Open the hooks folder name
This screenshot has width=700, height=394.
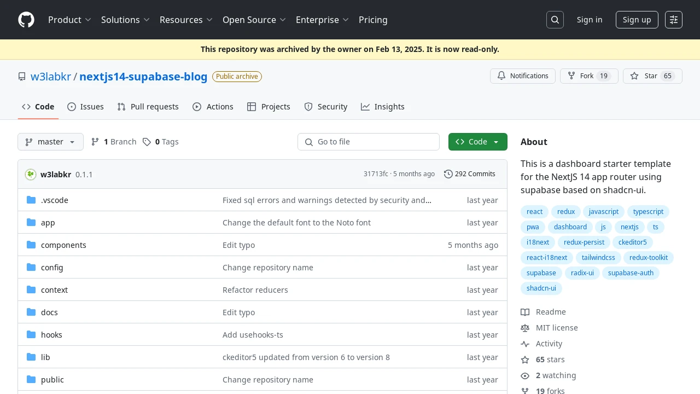click(51, 335)
